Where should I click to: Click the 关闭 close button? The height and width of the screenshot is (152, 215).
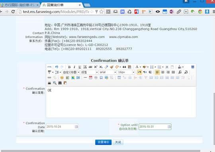(x=118, y=142)
